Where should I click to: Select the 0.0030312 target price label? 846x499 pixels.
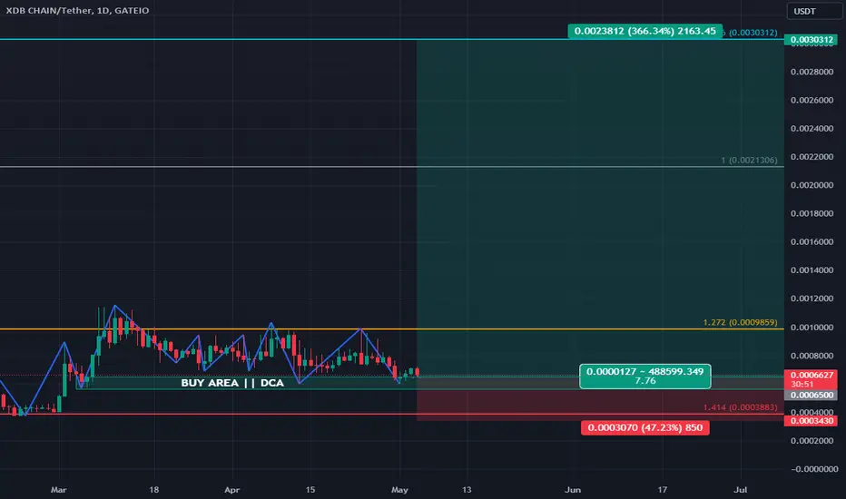click(811, 39)
